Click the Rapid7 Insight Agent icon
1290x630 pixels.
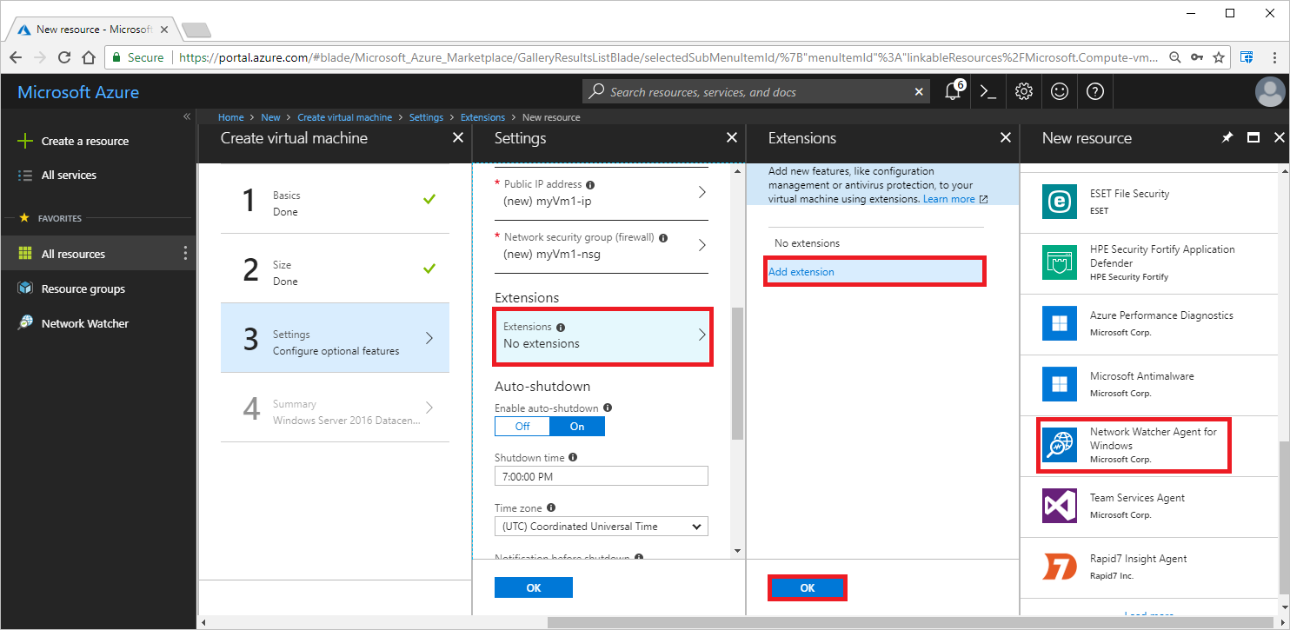1060,567
